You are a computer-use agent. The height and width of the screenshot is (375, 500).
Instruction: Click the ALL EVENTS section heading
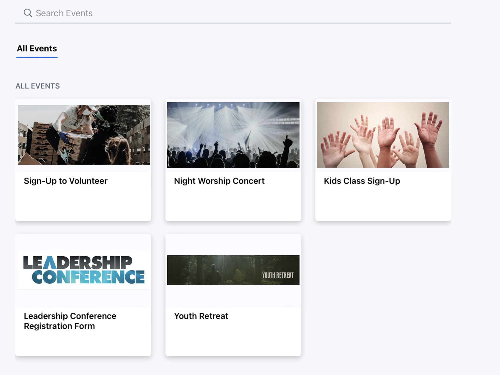point(38,86)
